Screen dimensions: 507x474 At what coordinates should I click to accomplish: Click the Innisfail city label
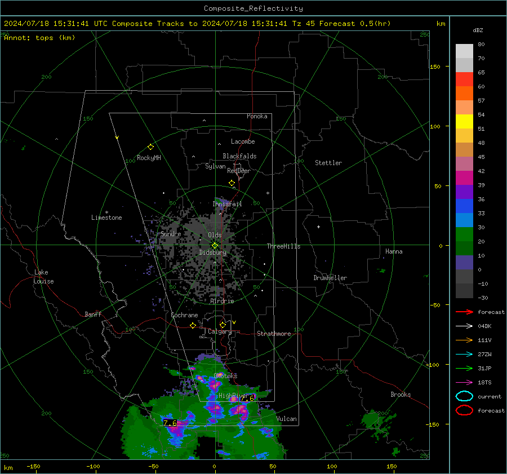point(227,204)
